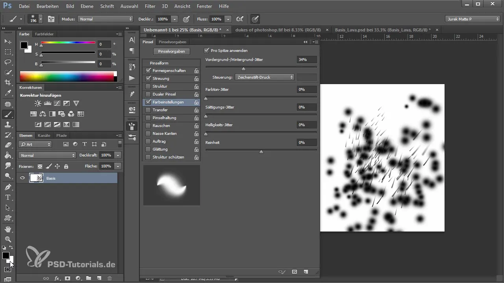
Task: Select the Type tool
Action: (7, 197)
